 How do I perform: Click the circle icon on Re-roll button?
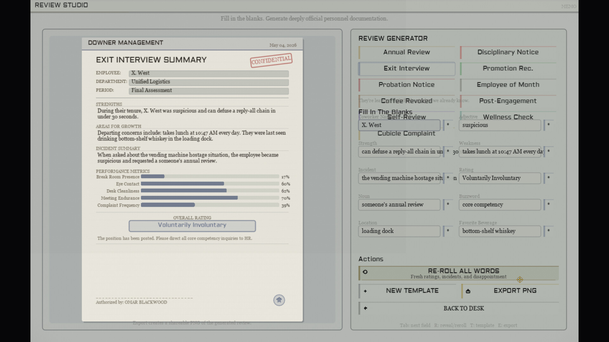(x=365, y=272)
